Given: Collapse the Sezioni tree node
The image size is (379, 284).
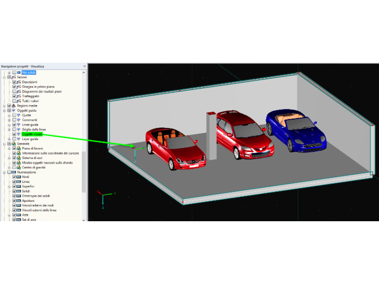Looking at the screenshot, I should coord(4,77).
